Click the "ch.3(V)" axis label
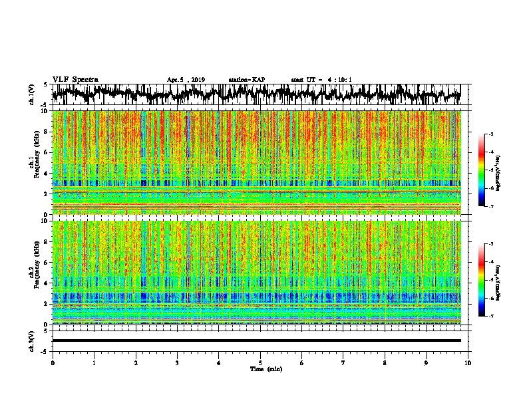 pyautogui.click(x=31, y=341)
